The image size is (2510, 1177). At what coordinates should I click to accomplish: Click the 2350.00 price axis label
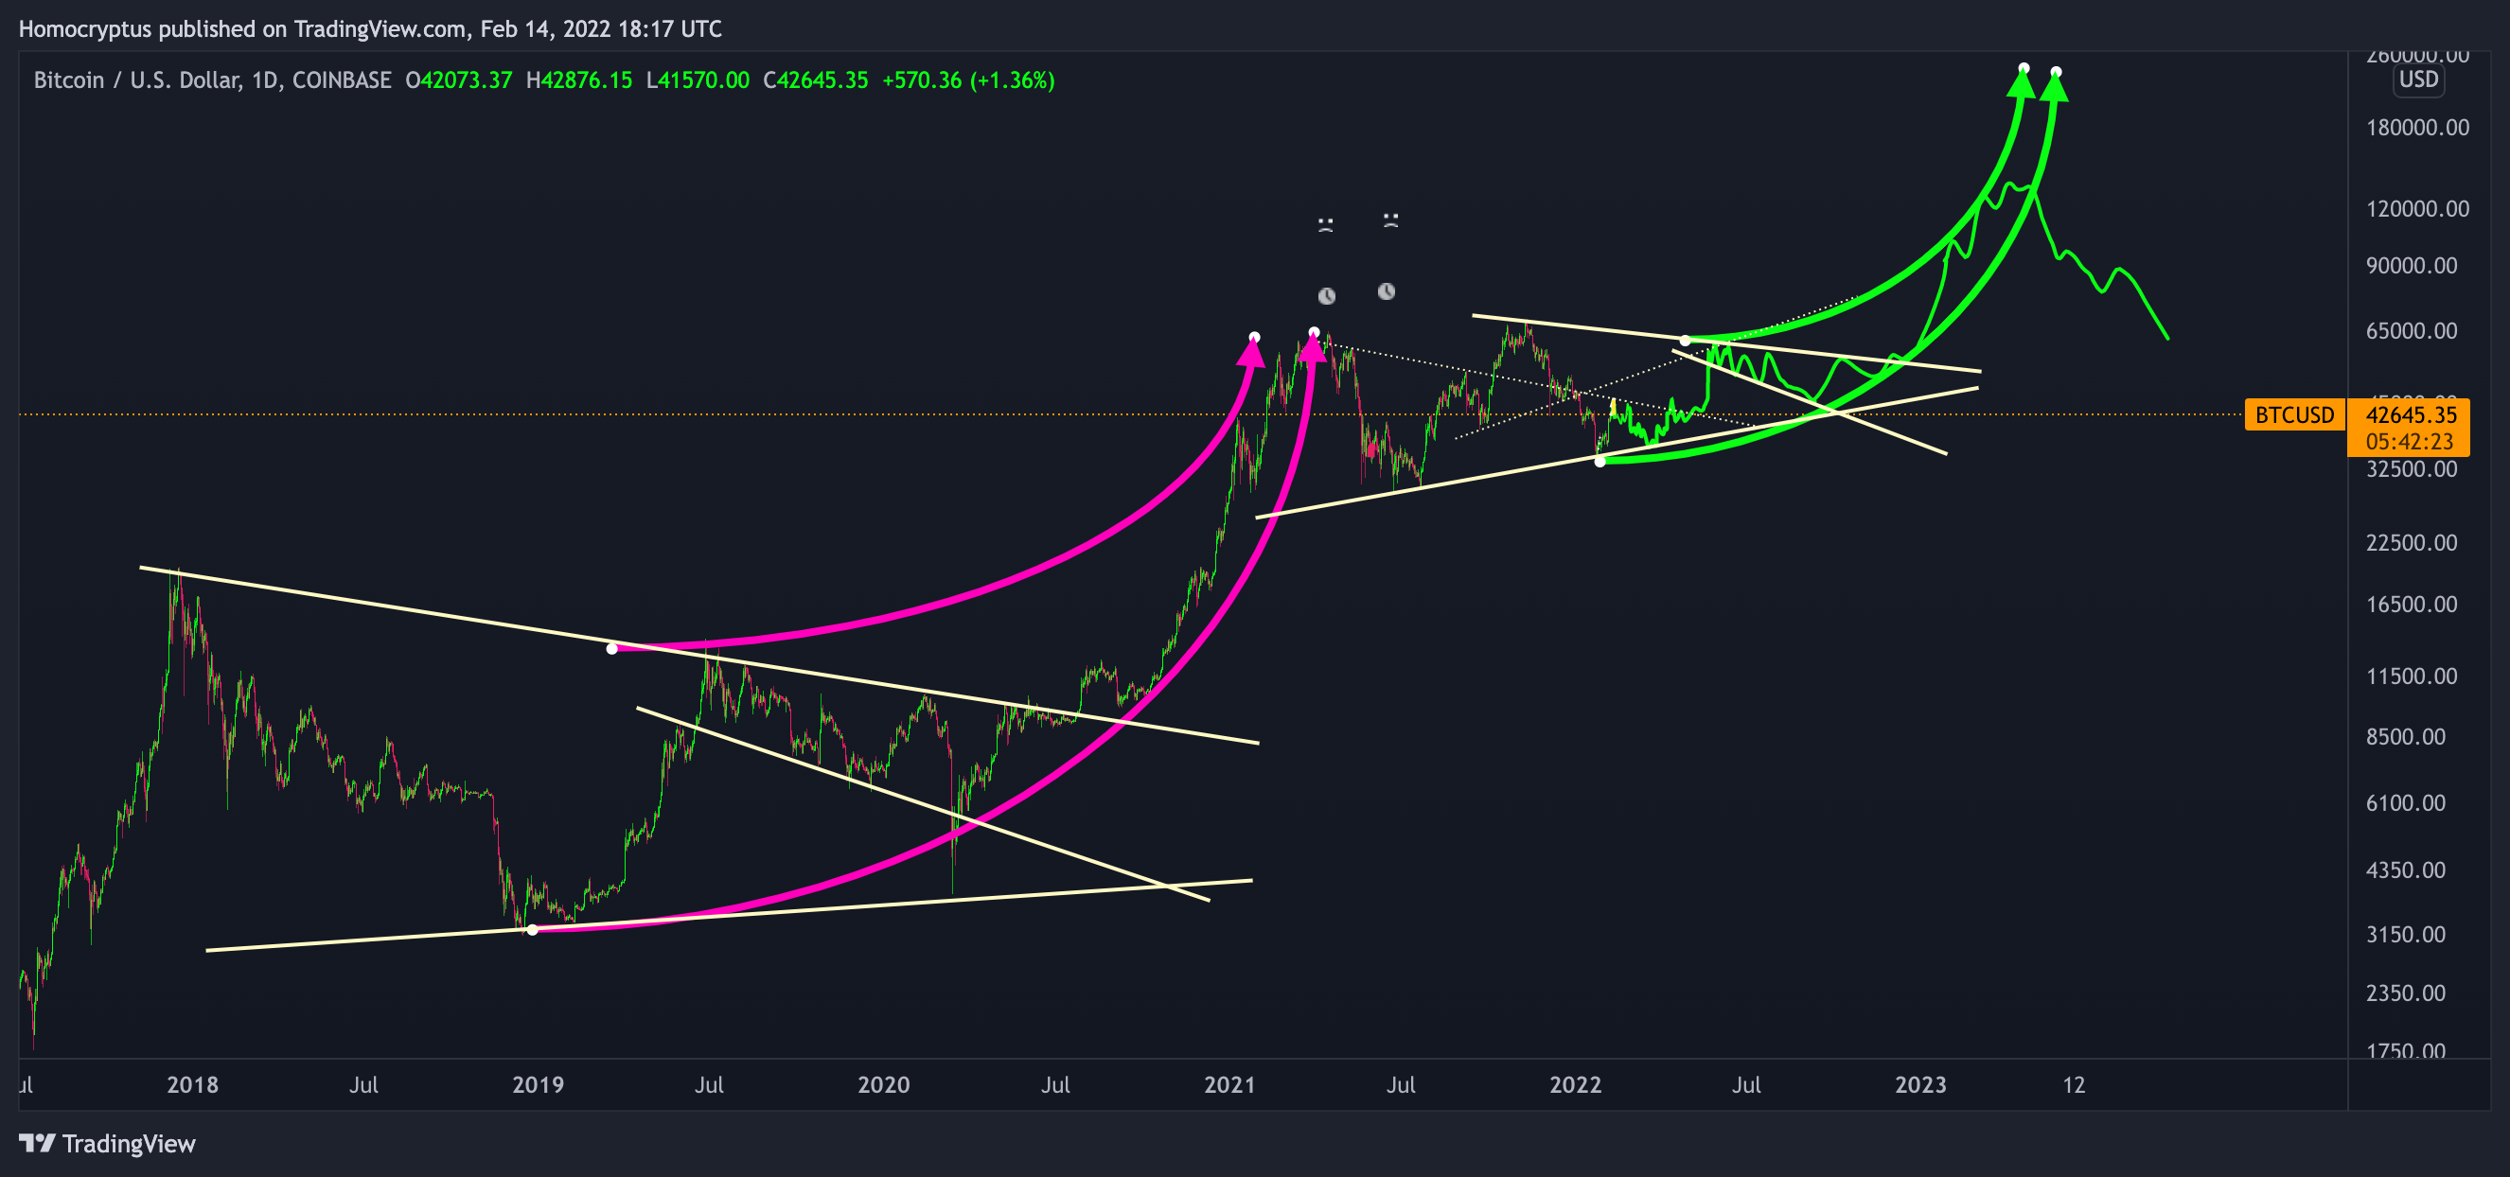(x=2406, y=993)
